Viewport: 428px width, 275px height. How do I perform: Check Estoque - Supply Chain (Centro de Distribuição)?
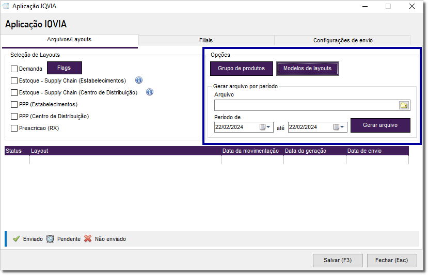pos(14,93)
